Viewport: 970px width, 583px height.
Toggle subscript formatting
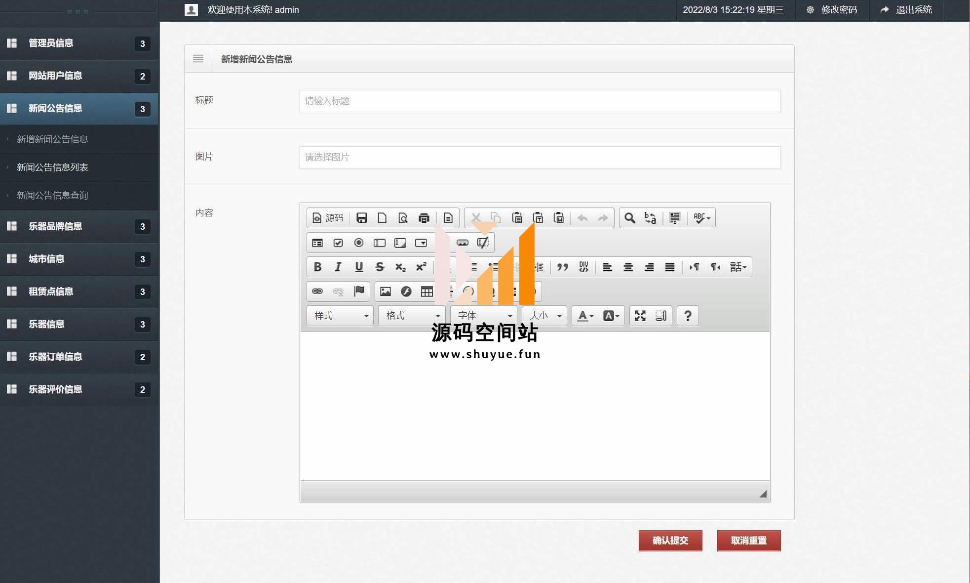tap(400, 267)
